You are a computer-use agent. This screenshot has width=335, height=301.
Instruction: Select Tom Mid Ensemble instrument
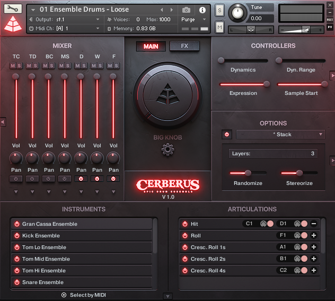tap(82, 259)
